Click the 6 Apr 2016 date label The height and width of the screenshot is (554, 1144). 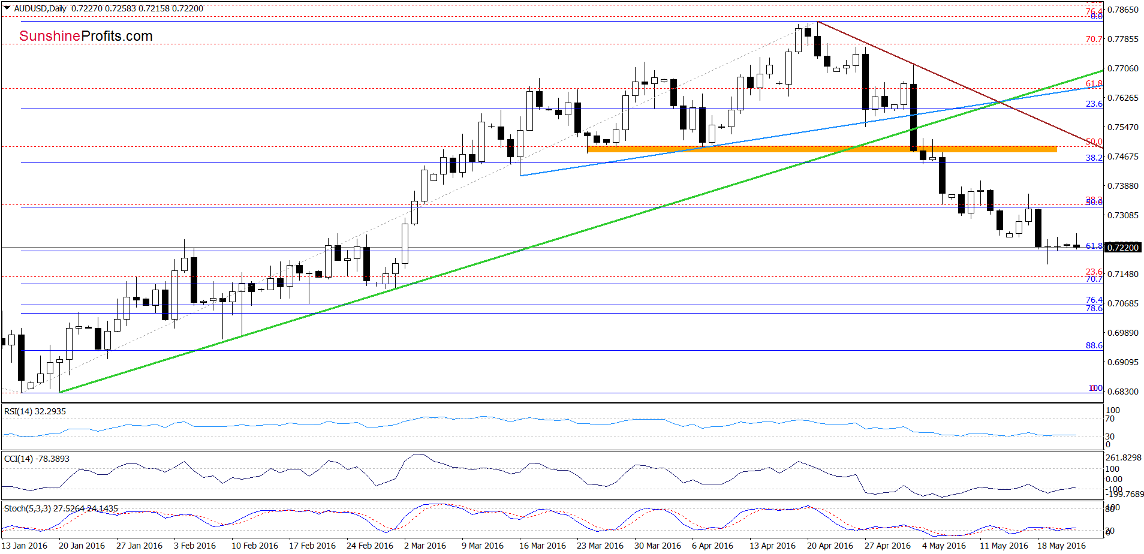(x=712, y=546)
